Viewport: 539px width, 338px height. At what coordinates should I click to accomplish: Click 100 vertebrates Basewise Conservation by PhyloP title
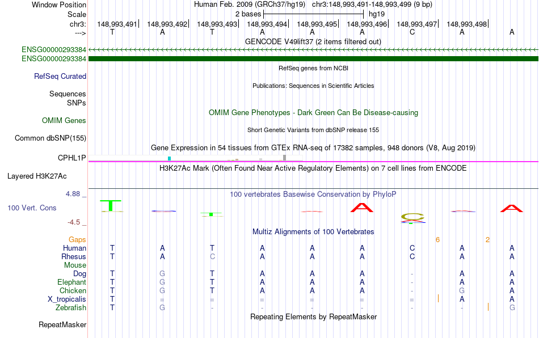pyautogui.click(x=313, y=195)
